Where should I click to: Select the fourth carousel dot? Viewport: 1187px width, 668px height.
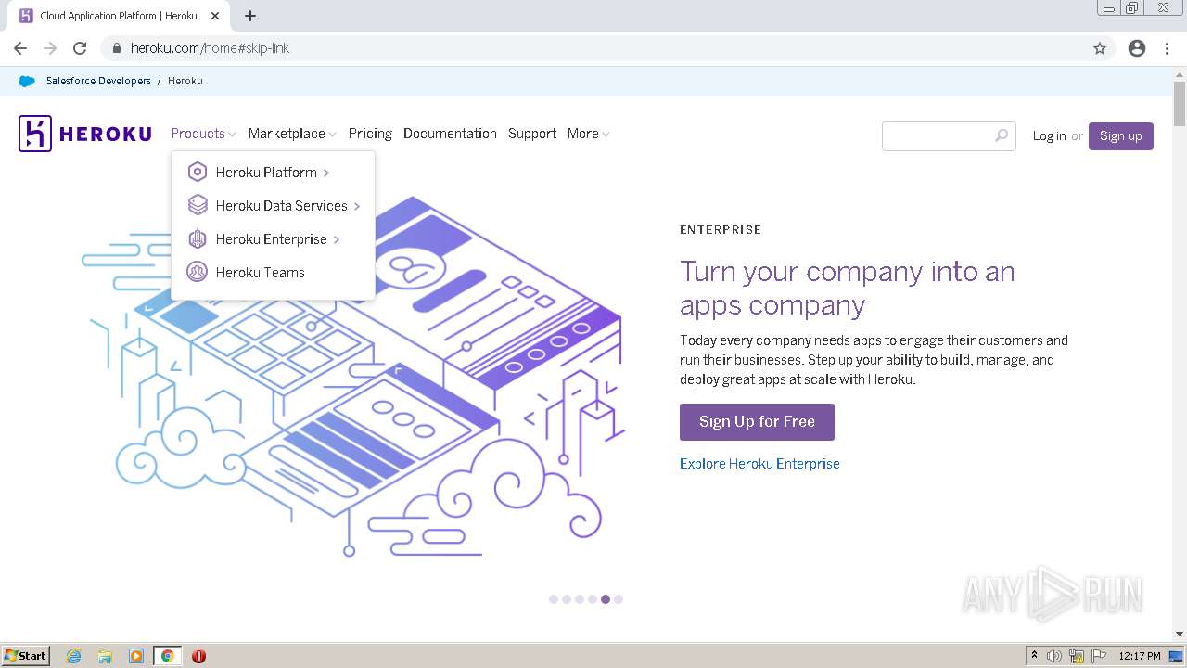pyautogui.click(x=593, y=599)
